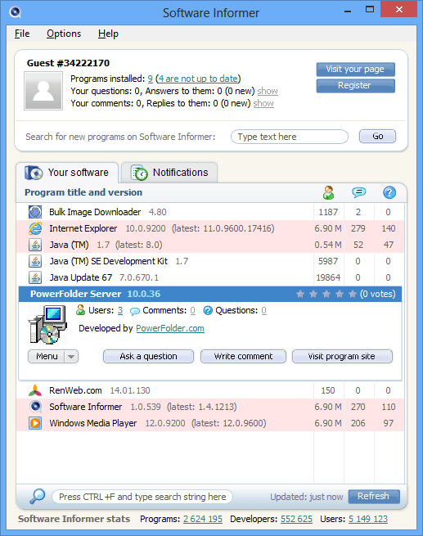Rate PowerFolder Server with the first star
Viewport: 423px width, 536px height.
(x=300, y=294)
